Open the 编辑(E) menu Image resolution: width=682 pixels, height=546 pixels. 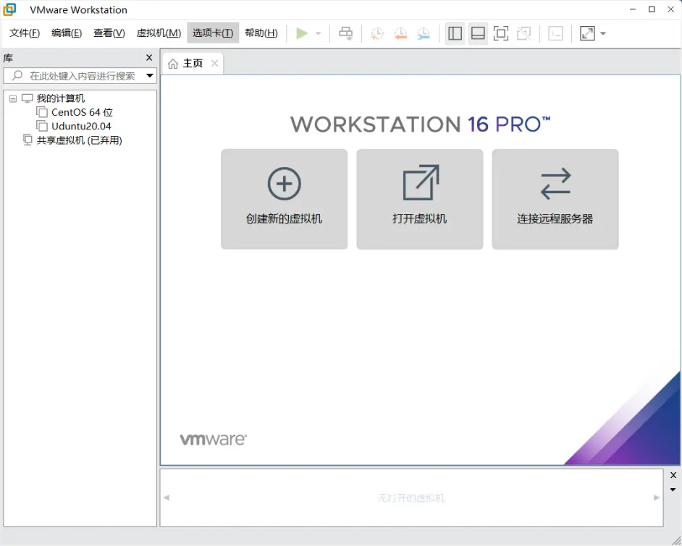click(66, 33)
